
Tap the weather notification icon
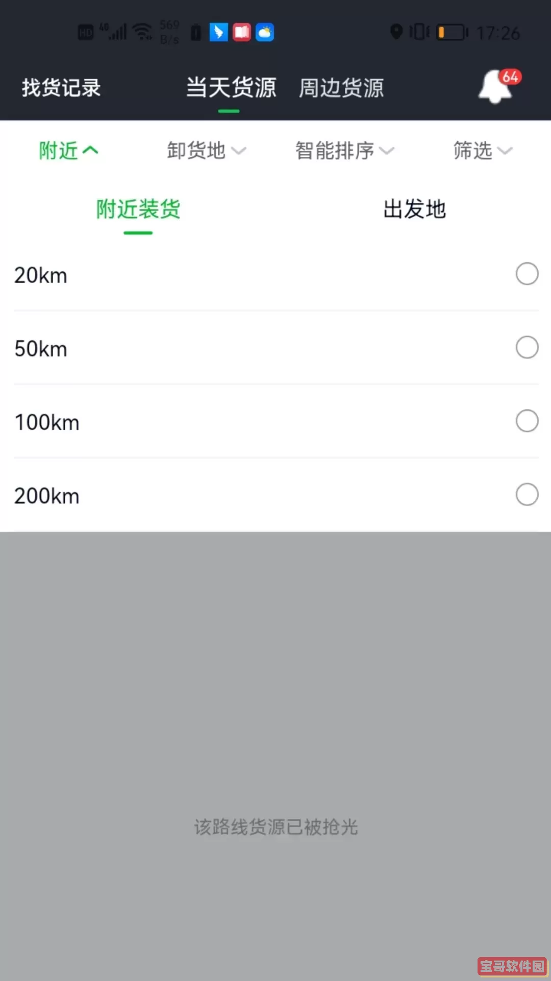point(265,32)
